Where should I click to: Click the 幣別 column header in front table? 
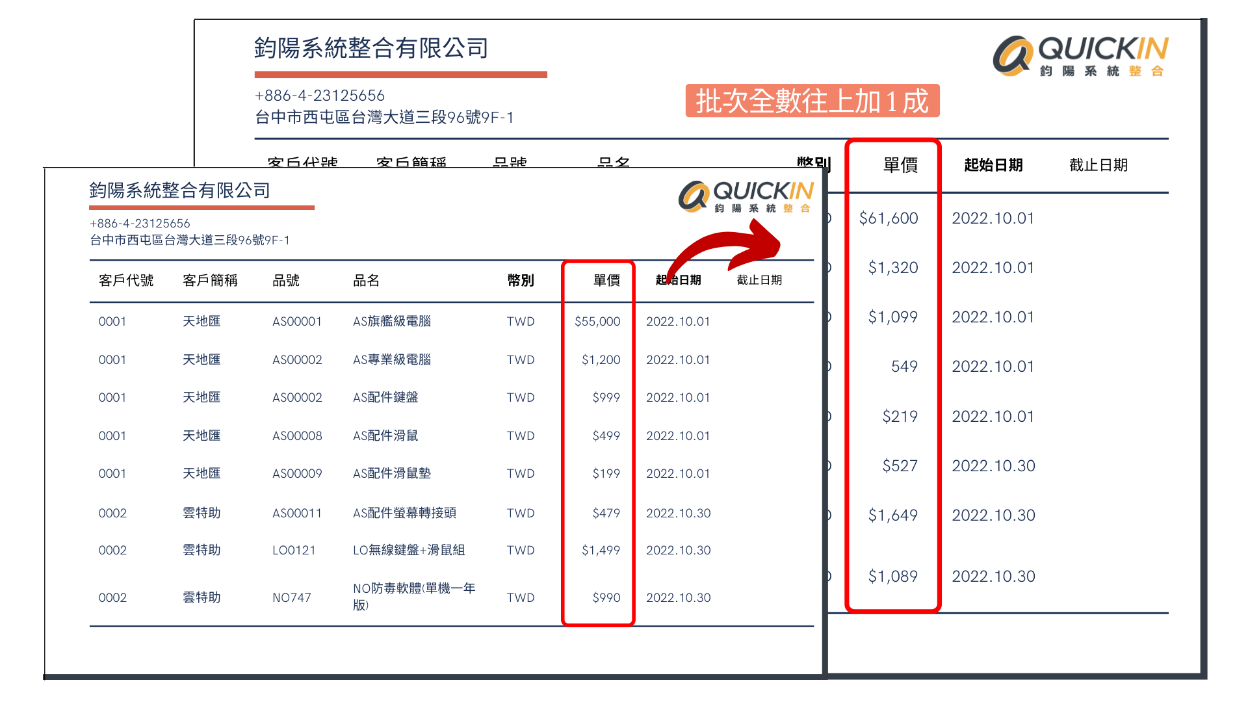point(521,280)
